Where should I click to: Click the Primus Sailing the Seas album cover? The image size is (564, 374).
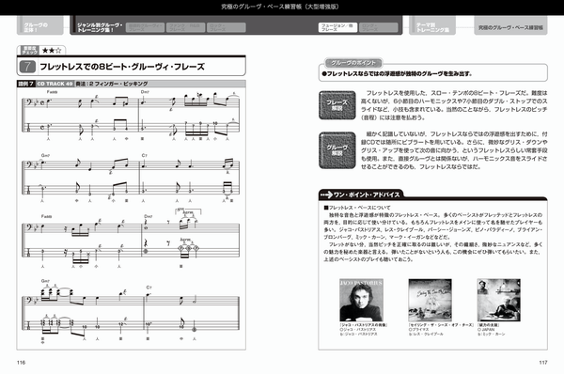430,300
